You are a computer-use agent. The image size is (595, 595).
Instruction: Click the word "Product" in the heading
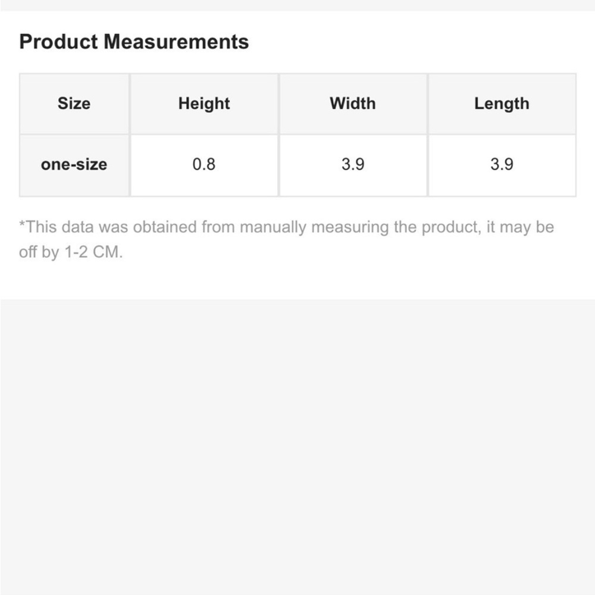[x=58, y=42]
